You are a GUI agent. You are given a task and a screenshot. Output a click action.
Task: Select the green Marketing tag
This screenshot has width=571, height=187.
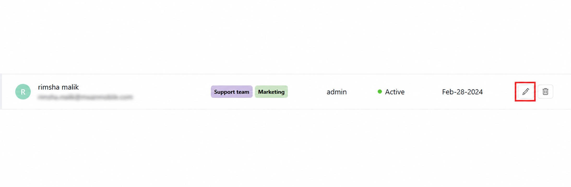[271, 92]
